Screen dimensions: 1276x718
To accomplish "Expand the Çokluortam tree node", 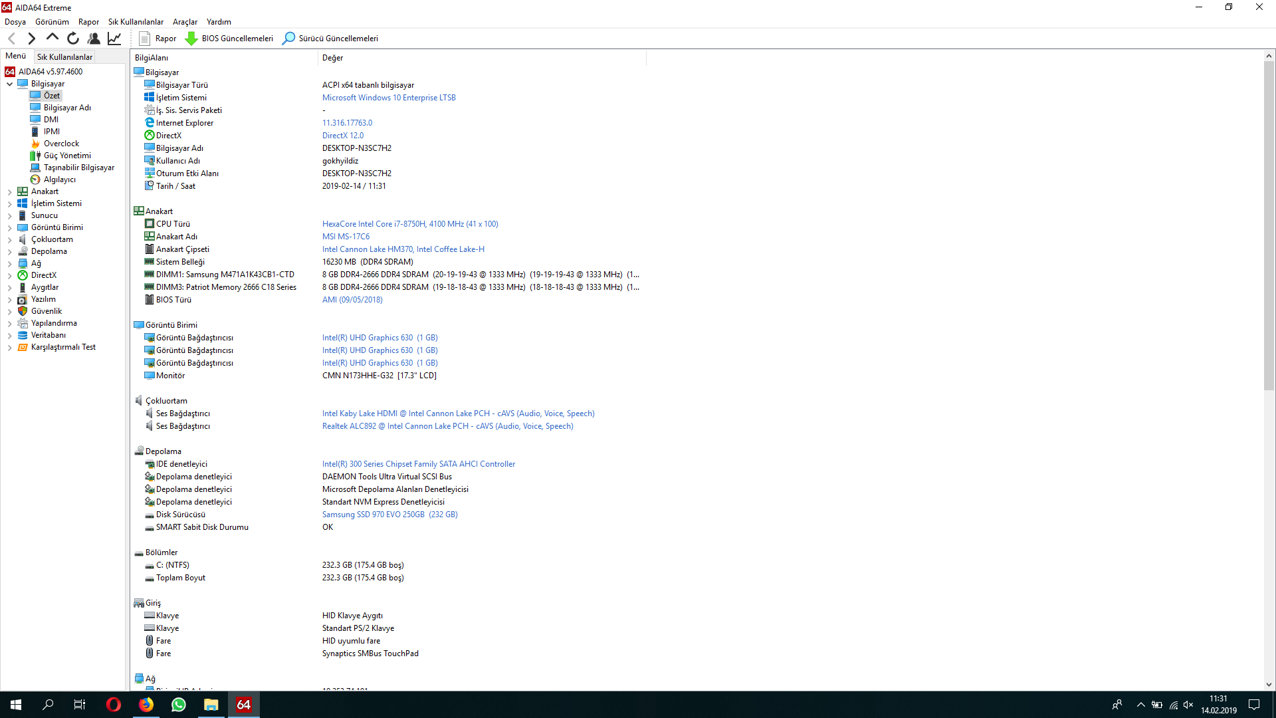I will (x=10, y=239).
